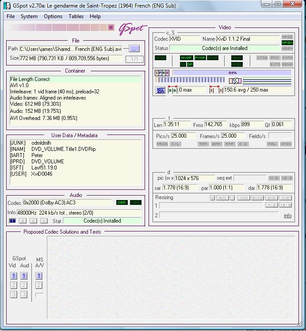306x331 pixels.
Task: Select audio stream 4 button
Action: 44,221
